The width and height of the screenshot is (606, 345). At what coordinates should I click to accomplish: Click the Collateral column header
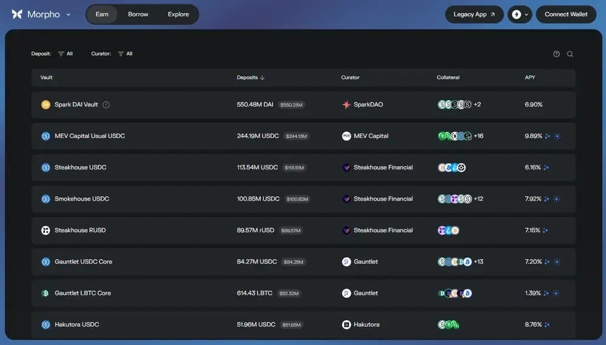448,77
